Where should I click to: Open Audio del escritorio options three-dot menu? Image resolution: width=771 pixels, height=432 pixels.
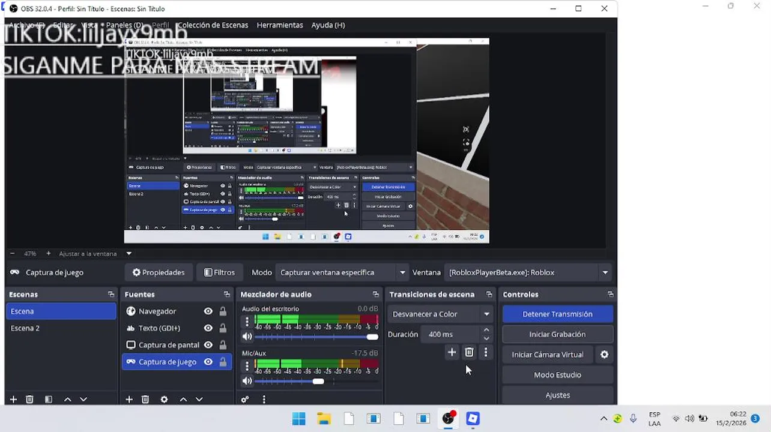247,322
